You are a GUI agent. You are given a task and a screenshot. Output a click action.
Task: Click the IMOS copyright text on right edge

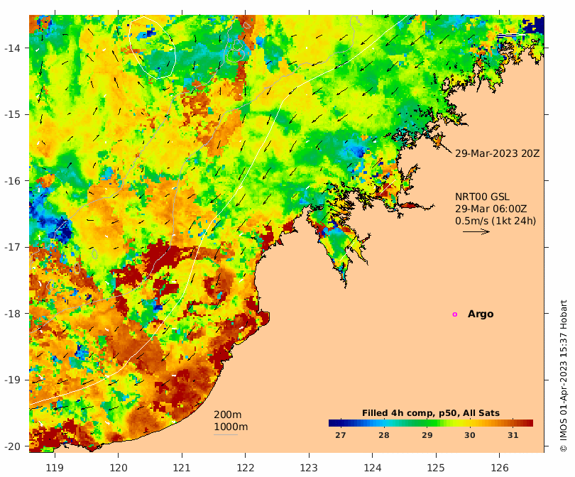pyautogui.click(x=564, y=375)
